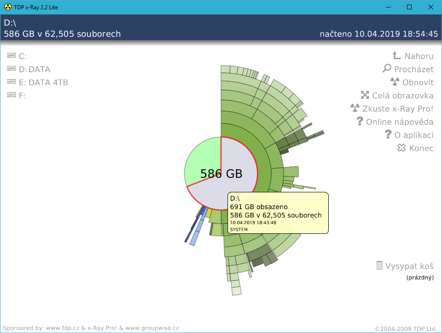Click the Nahoru up-arrow icon
The width and height of the screenshot is (442, 333).
click(x=396, y=56)
